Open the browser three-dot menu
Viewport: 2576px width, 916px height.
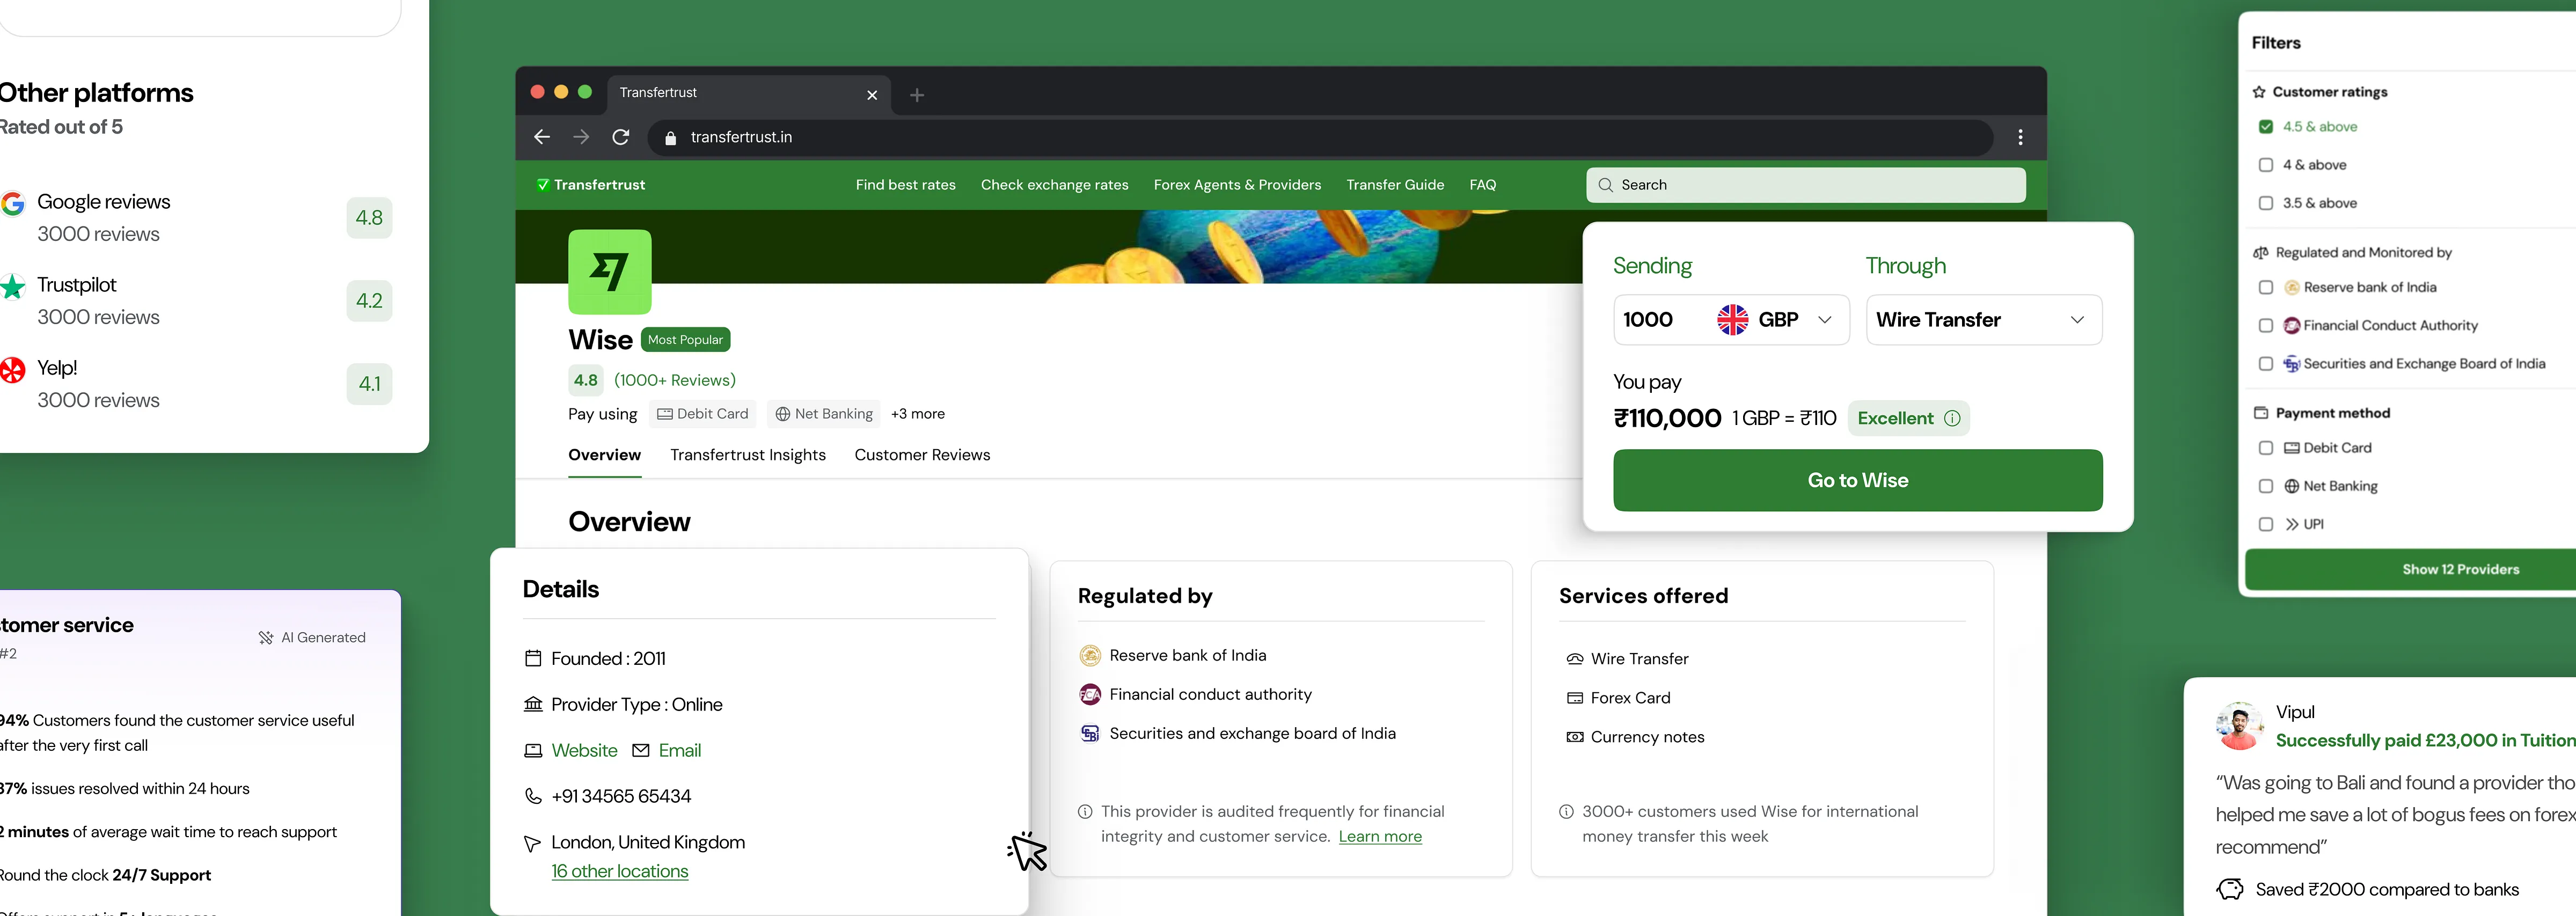pyautogui.click(x=2020, y=137)
